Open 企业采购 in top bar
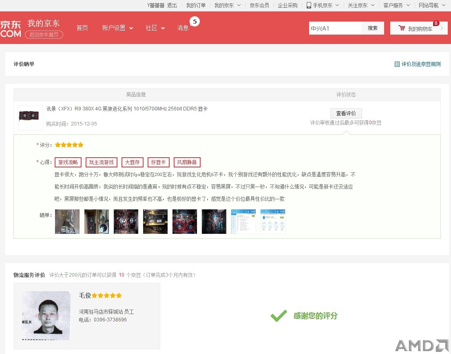 [287, 5]
